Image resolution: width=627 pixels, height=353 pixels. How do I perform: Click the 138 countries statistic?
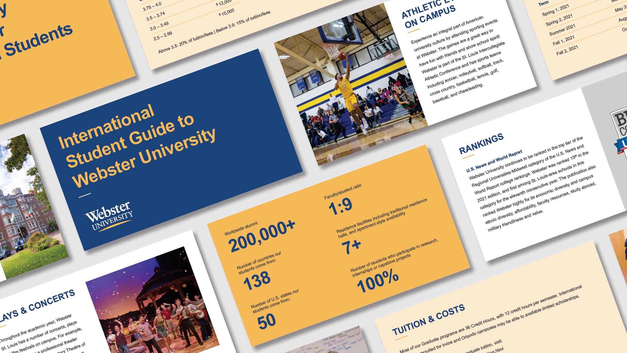coord(257,280)
